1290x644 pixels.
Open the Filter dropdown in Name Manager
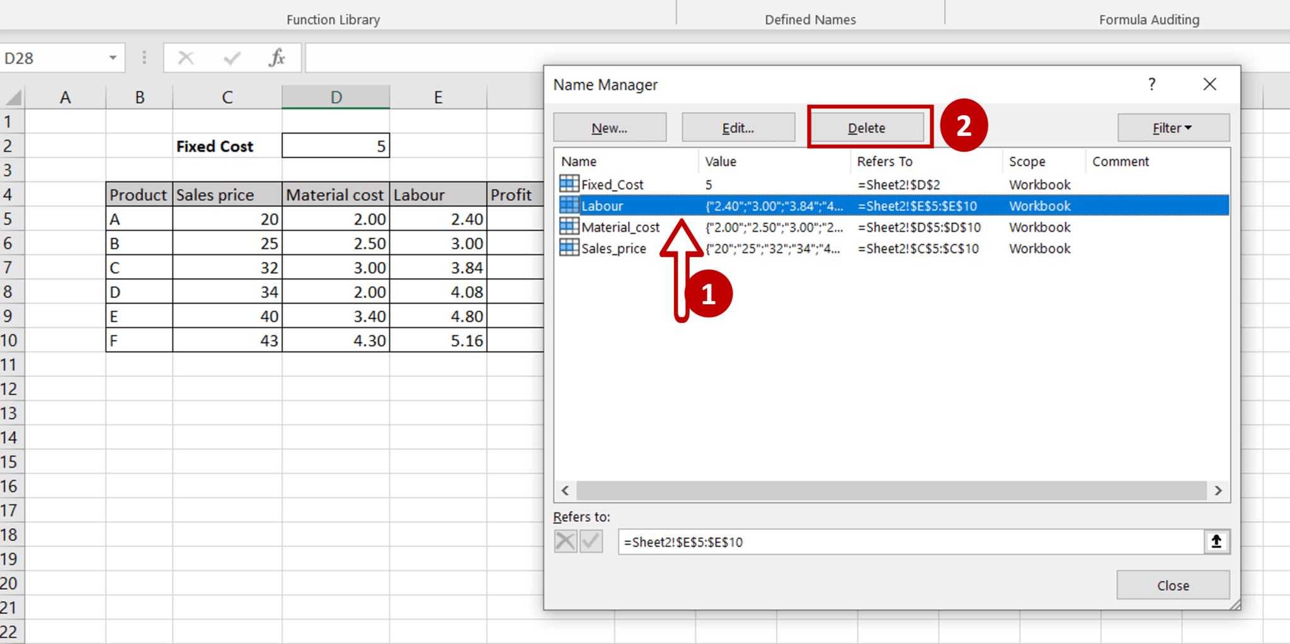(1173, 127)
